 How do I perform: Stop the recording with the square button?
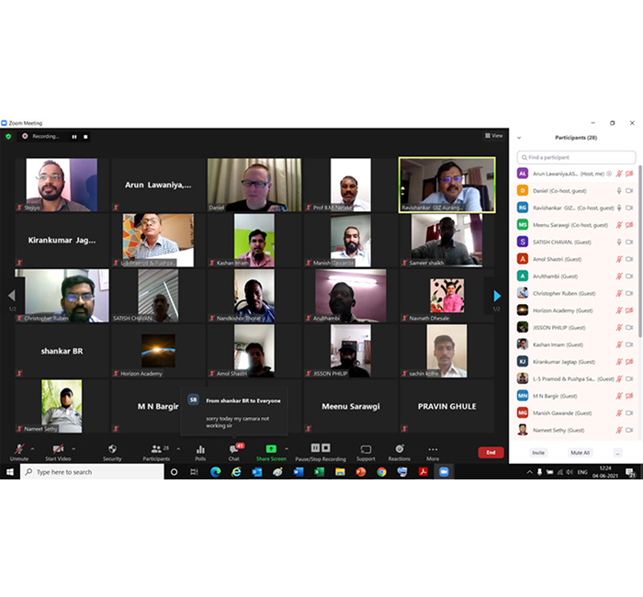pos(86,136)
